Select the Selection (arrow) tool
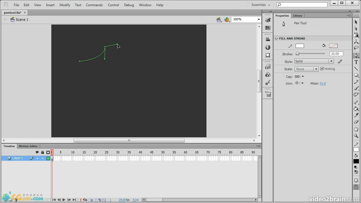This screenshot has width=361, height=203. (356, 22)
